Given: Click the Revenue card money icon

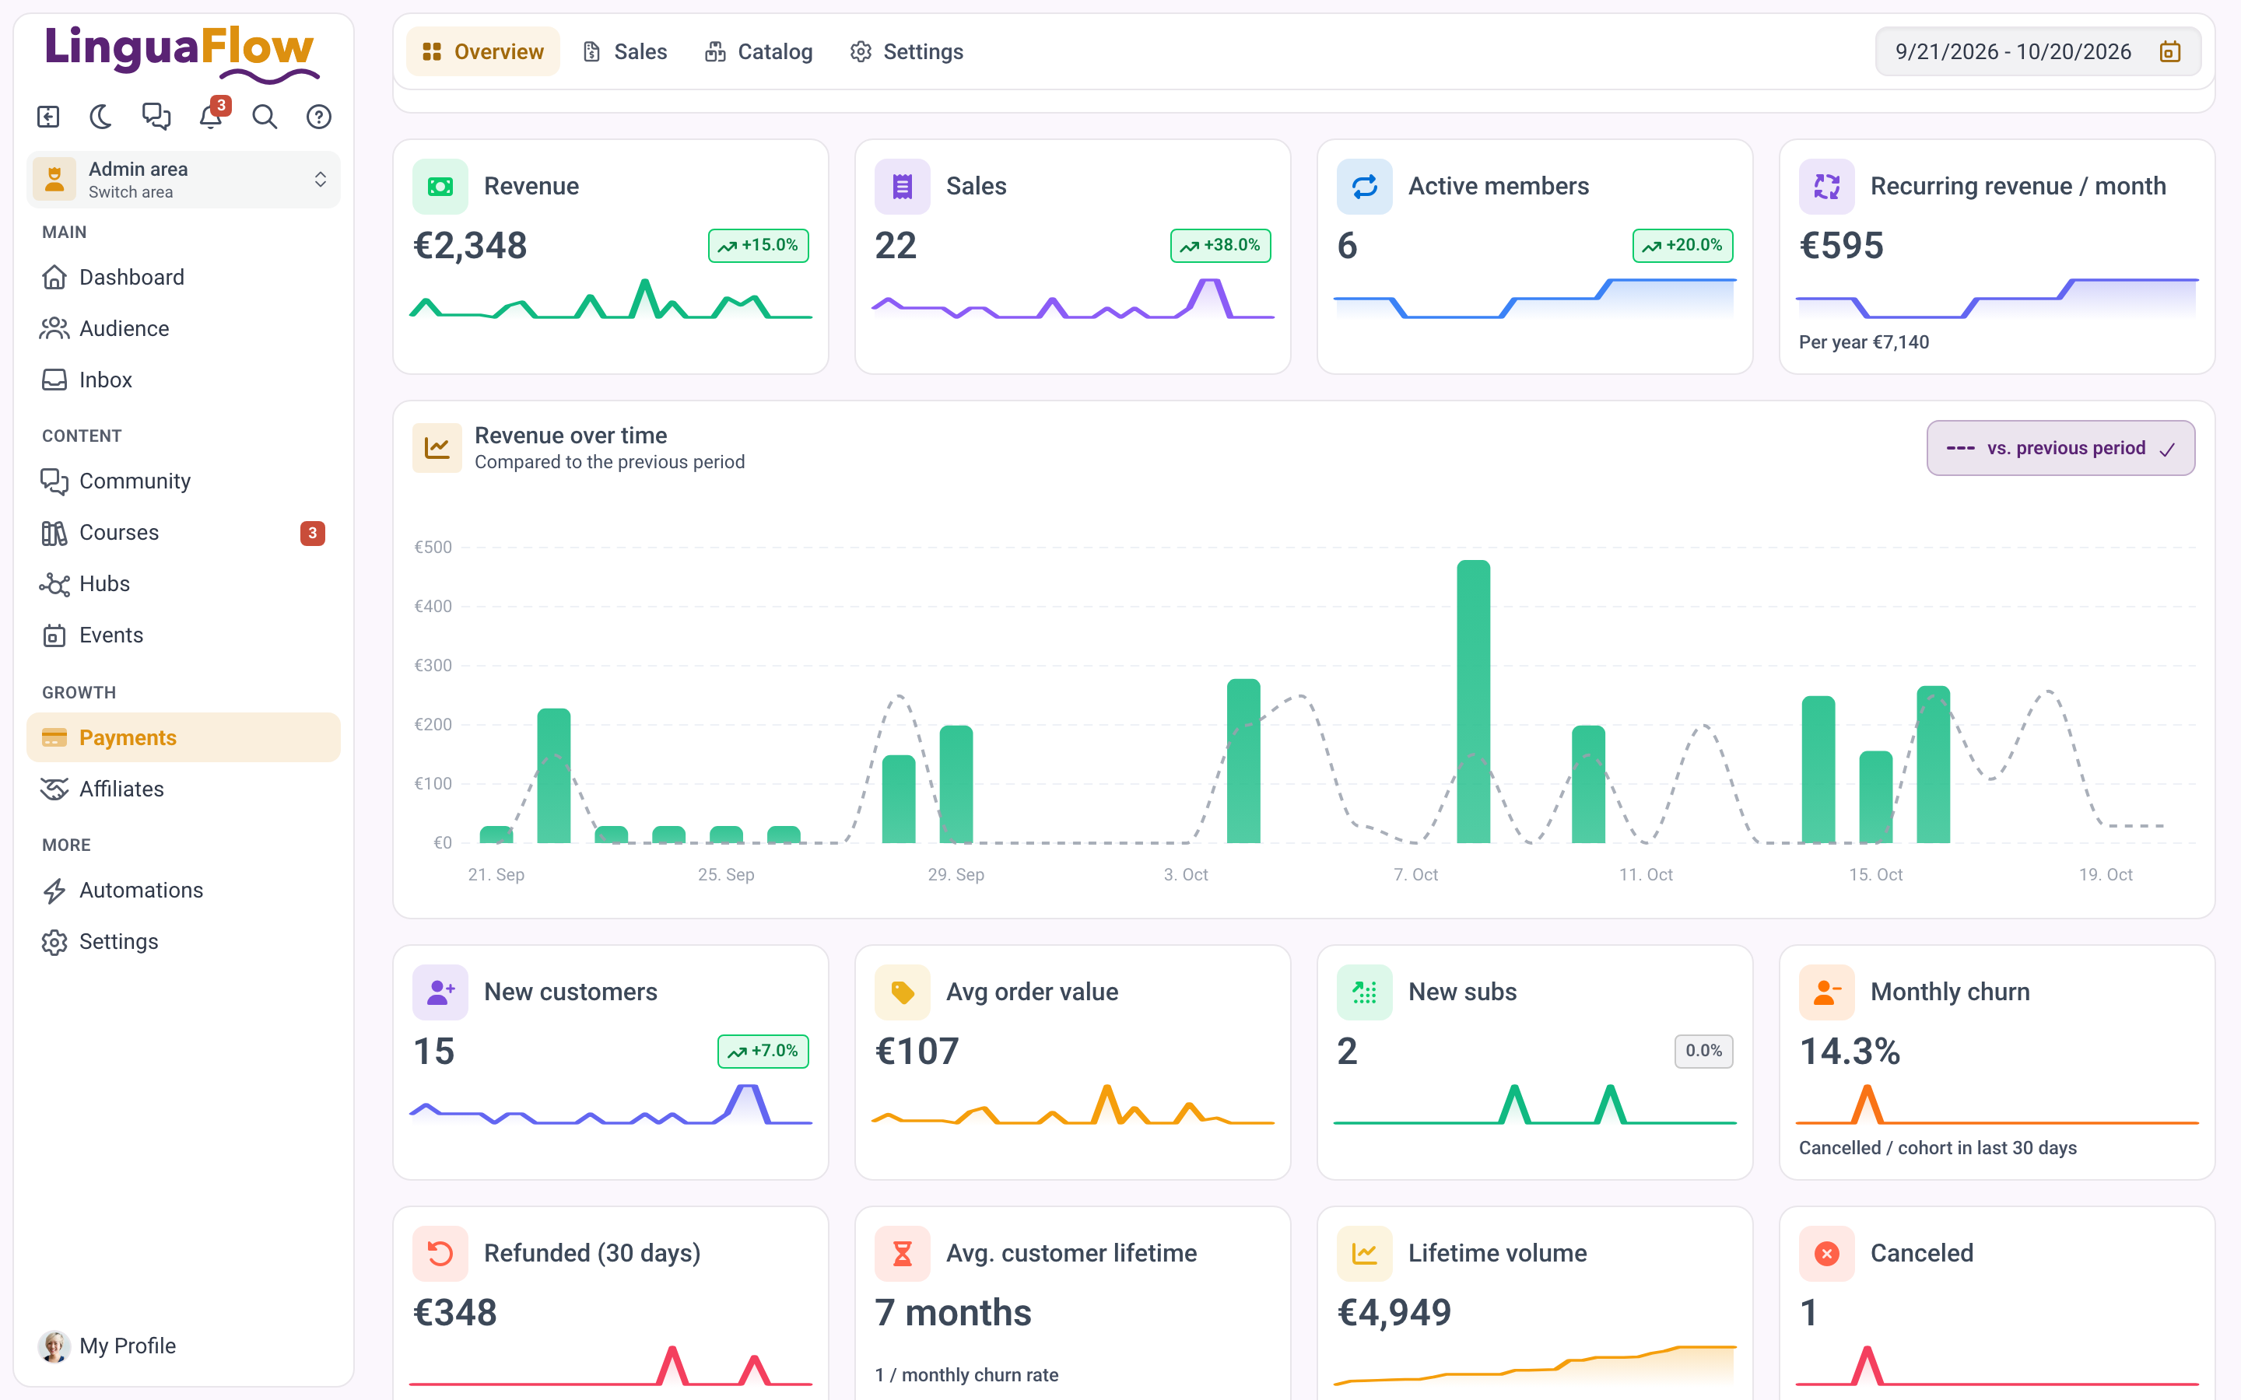Looking at the screenshot, I should [x=440, y=186].
